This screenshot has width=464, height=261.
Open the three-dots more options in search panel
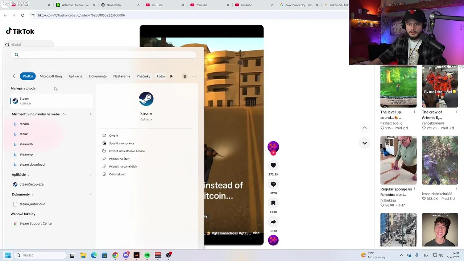click(x=194, y=76)
